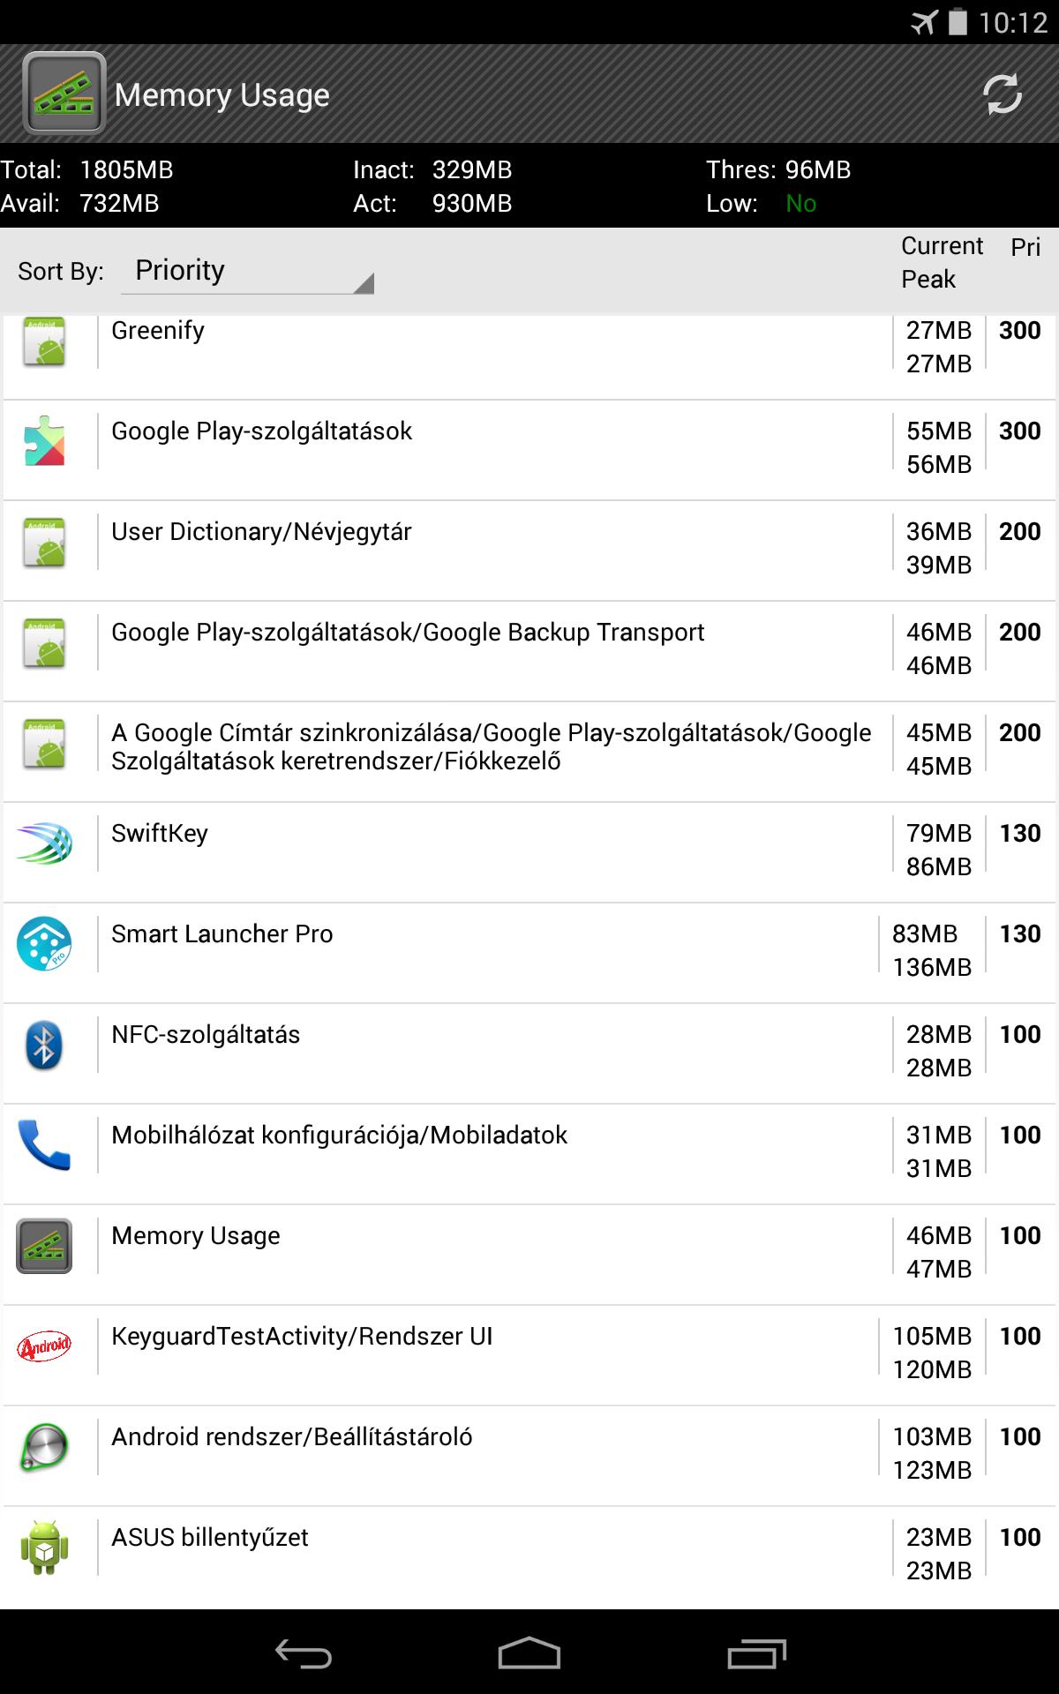Open the KeyguardTestActivity/Rendszer UI entry
1059x1694 pixels.
tap(529, 1355)
